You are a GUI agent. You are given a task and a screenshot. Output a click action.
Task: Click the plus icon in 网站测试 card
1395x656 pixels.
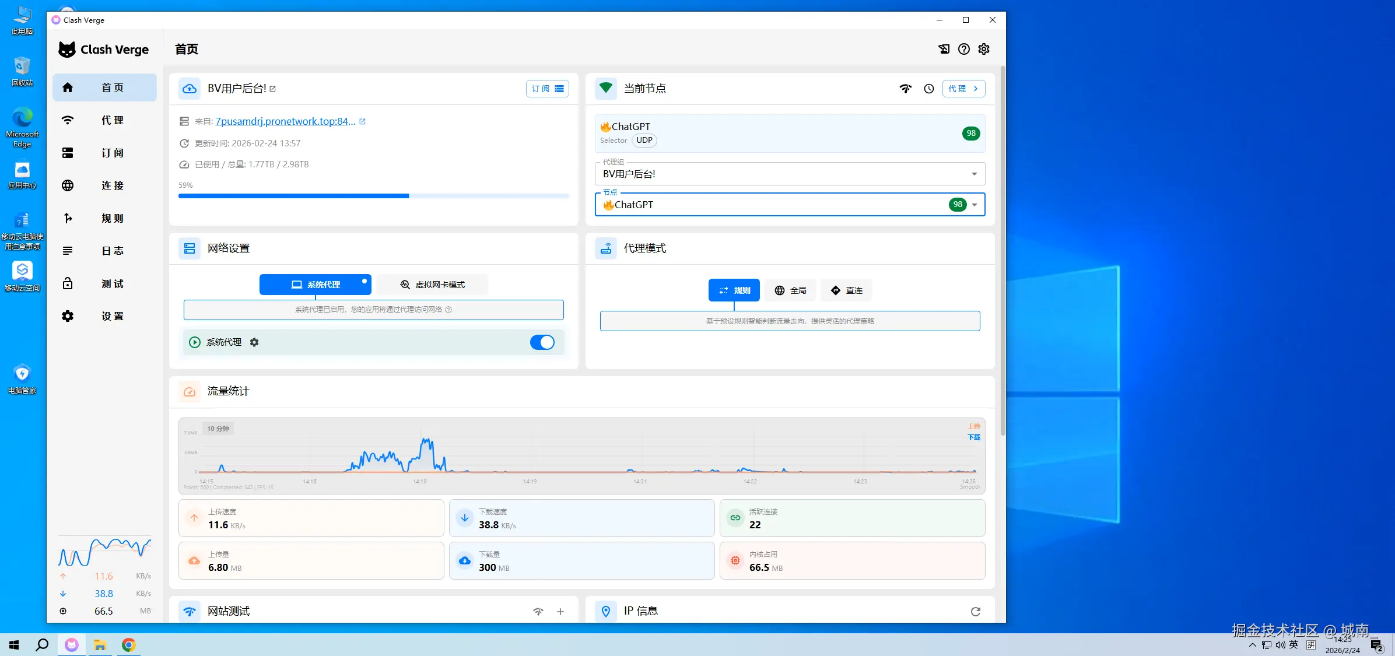(x=560, y=611)
